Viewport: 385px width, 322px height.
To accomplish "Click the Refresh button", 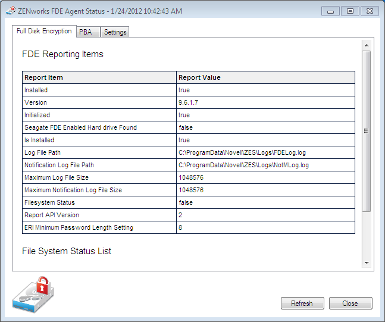I will tap(302, 304).
